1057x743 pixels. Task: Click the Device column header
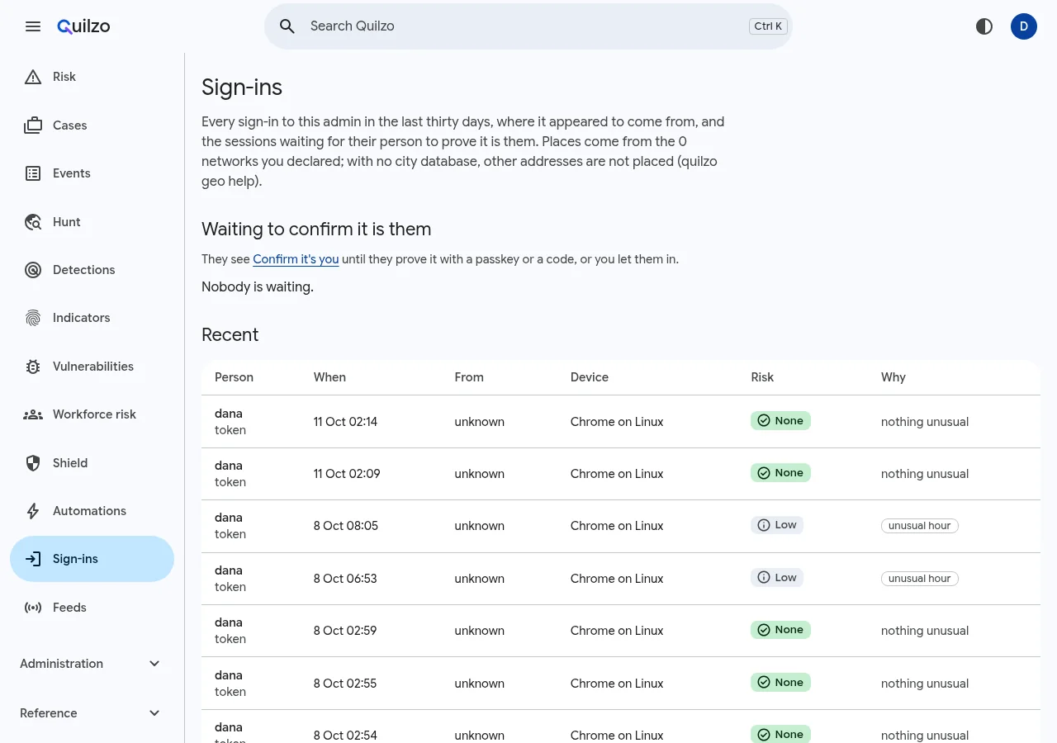(590, 377)
